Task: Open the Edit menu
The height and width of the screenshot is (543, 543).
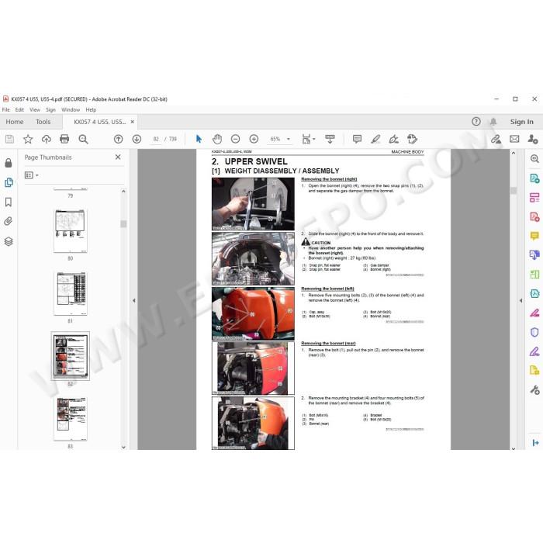Action: [x=19, y=110]
